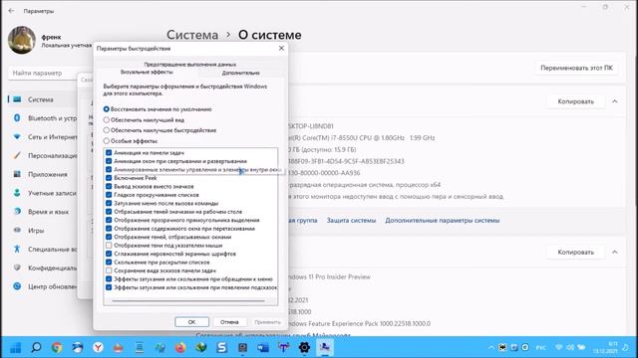
Task: Click the френк profile picture
Action: [x=22, y=40]
